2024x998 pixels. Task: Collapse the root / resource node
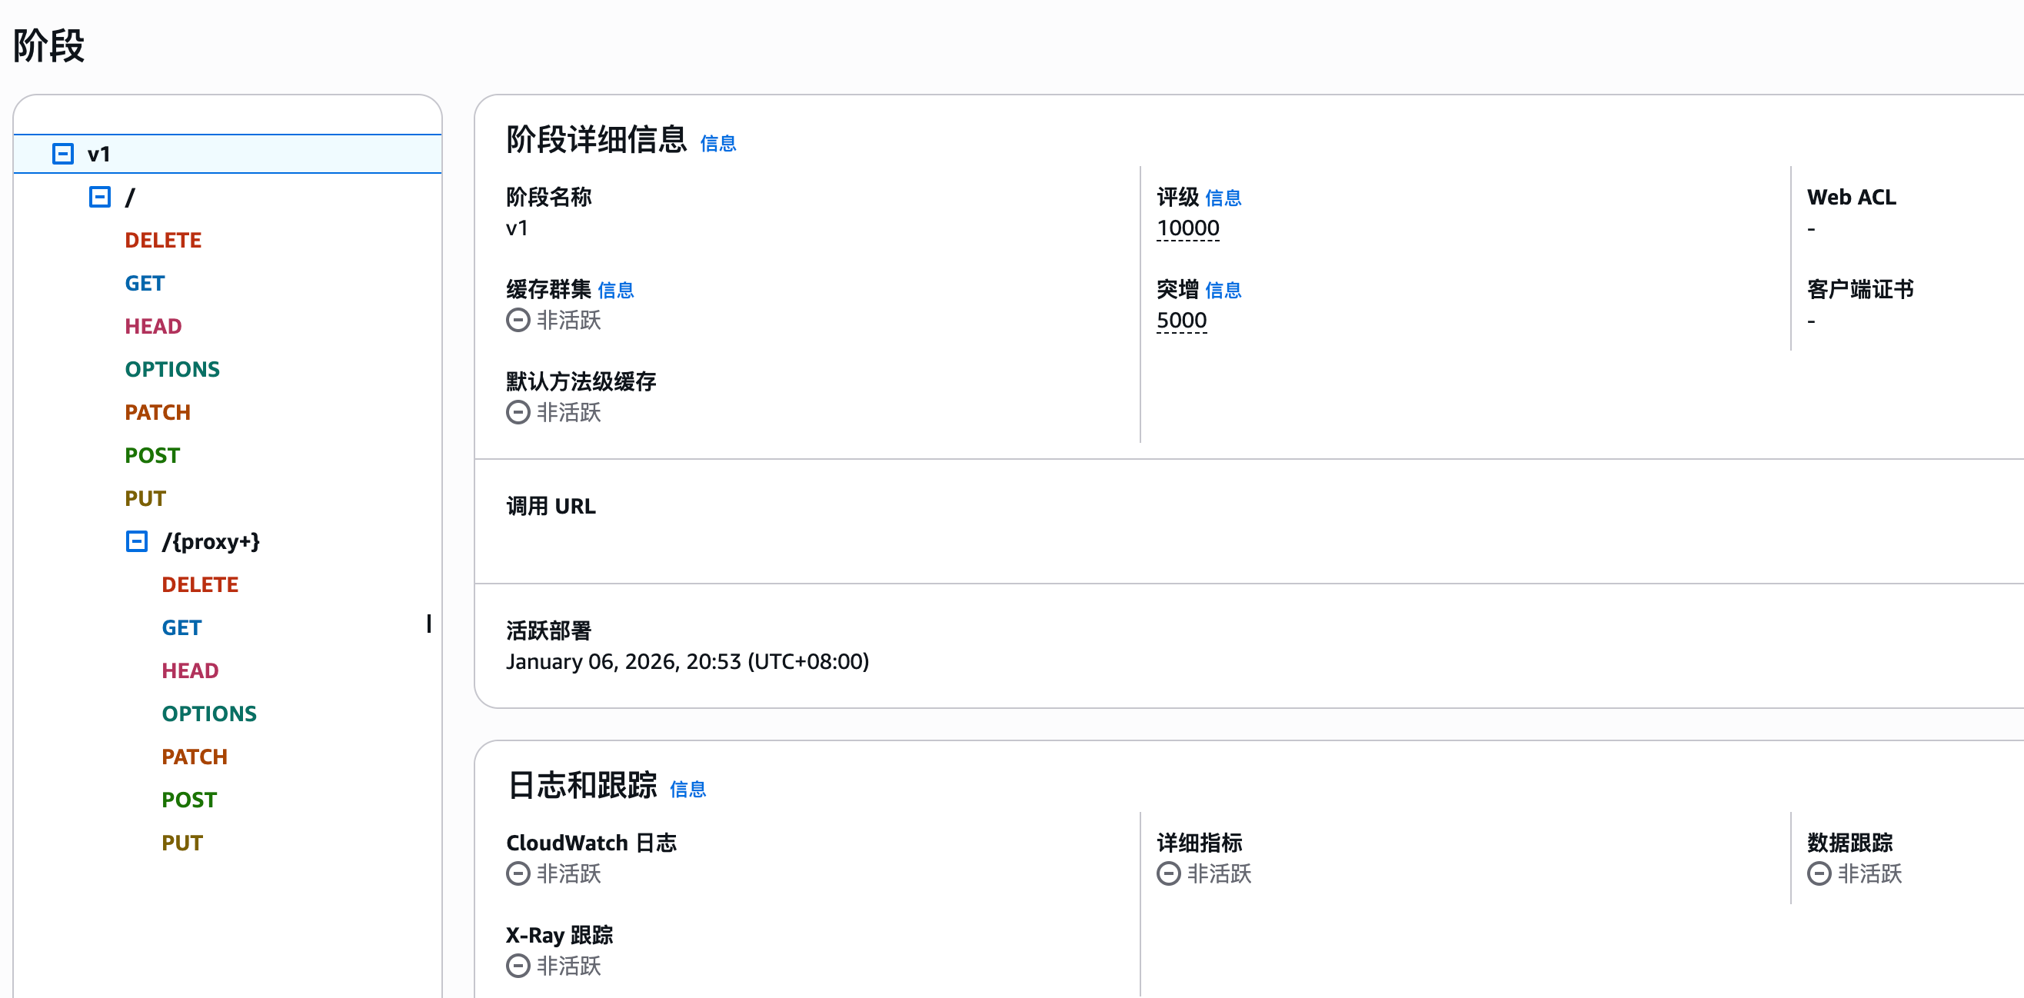click(x=100, y=198)
